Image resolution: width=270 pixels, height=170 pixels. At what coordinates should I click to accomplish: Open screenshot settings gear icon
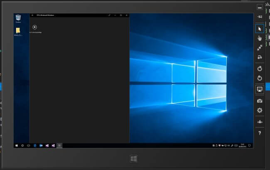pos(260,110)
